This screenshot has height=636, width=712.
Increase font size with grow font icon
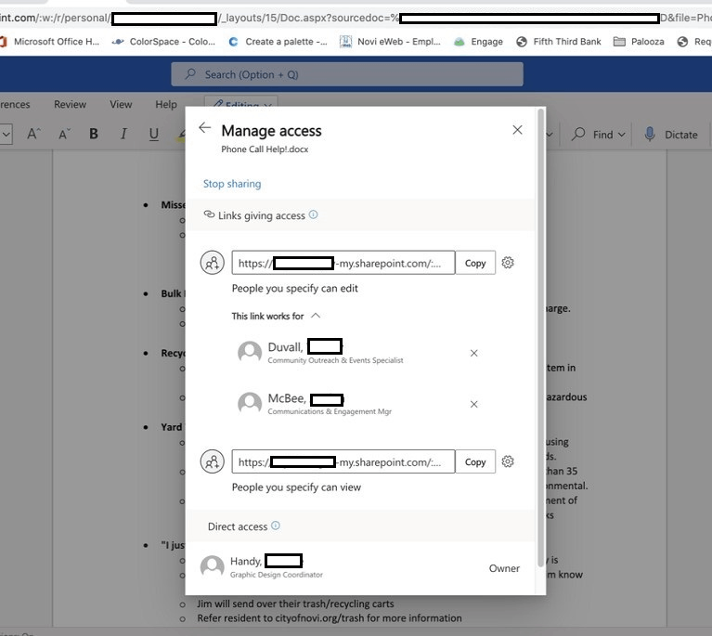coord(33,134)
